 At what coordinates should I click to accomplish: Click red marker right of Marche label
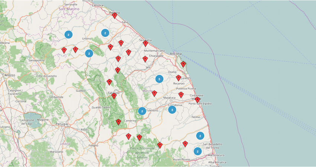[x=154, y=94]
